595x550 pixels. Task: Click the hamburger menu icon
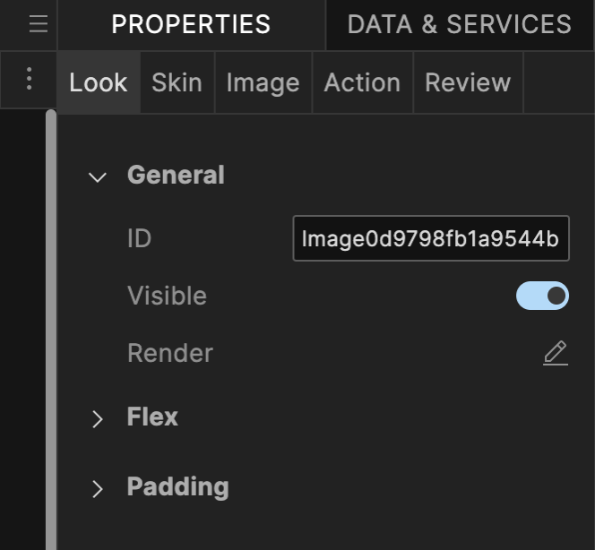click(x=38, y=24)
